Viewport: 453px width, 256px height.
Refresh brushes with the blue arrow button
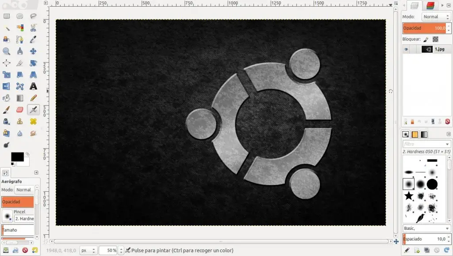pos(447,250)
